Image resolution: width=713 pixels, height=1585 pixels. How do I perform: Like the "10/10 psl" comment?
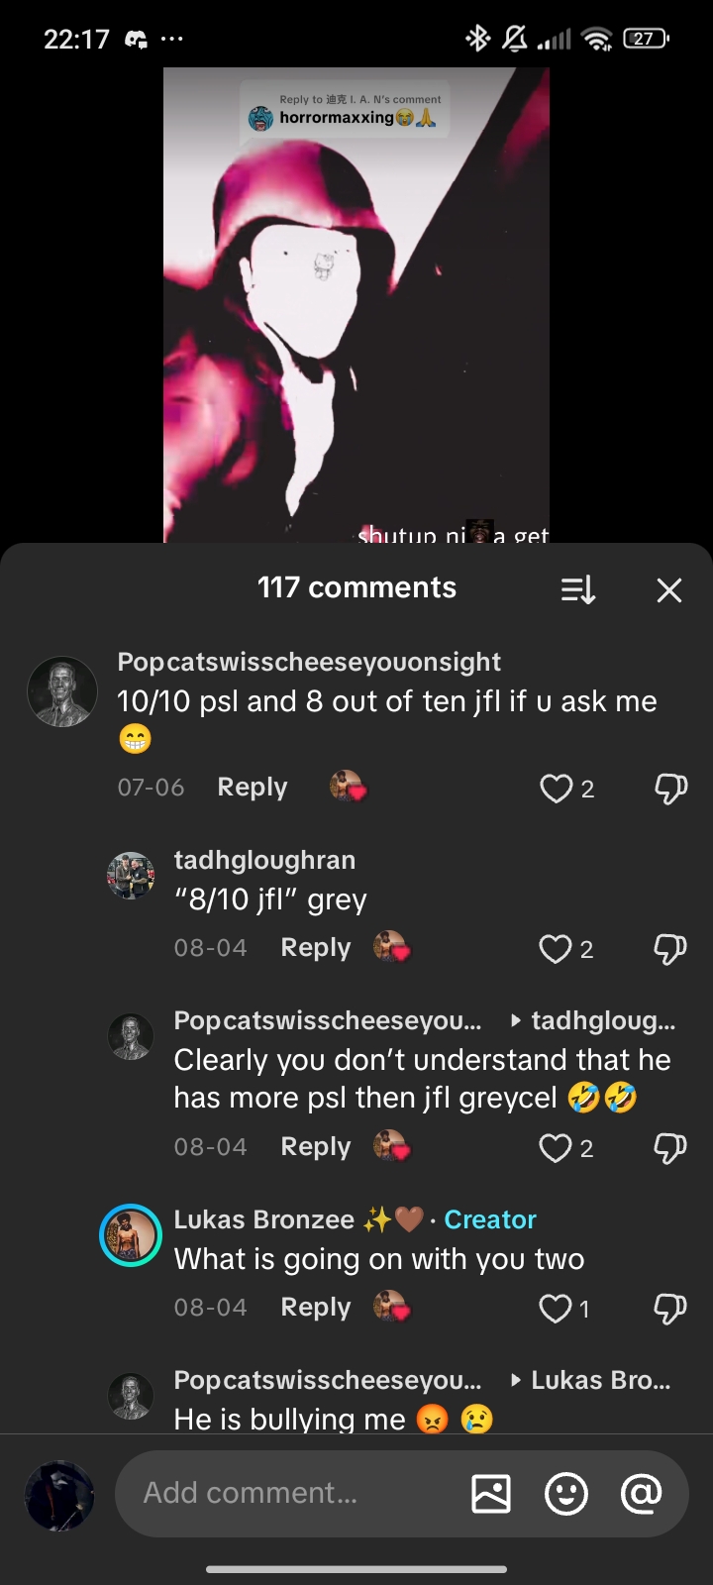click(556, 789)
